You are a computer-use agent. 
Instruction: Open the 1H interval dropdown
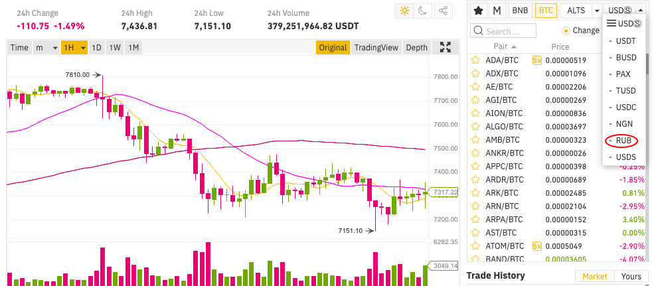coord(74,47)
